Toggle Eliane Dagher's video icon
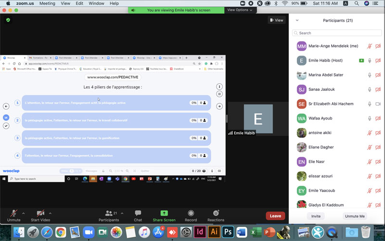Image resolution: width=385 pixels, height=241 pixels. click(378, 147)
